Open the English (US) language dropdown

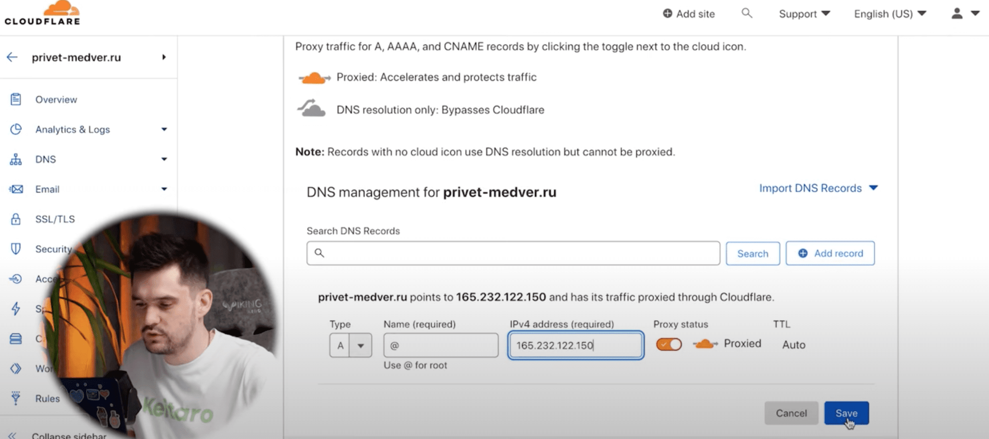(x=890, y=14)
